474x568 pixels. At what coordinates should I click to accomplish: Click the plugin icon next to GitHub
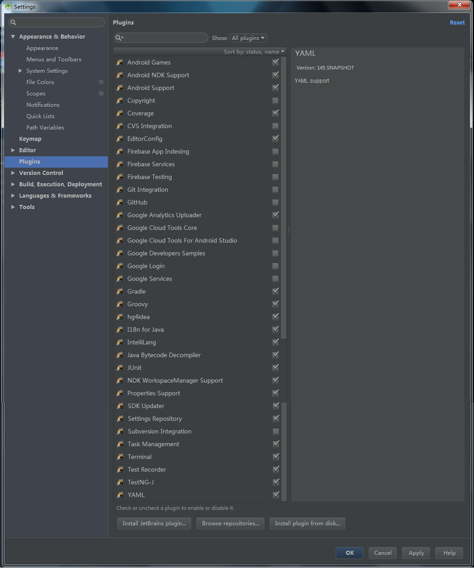point(120,202)
